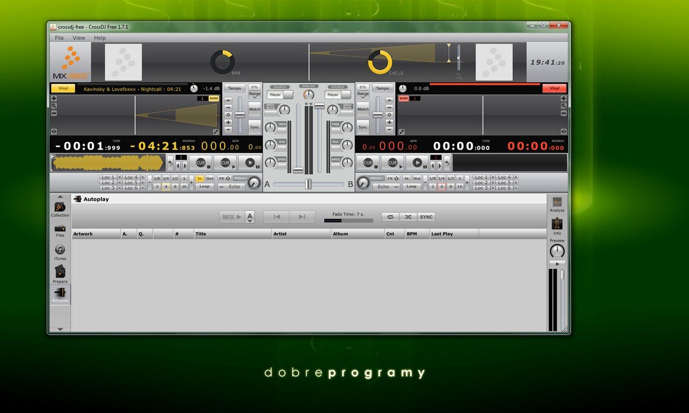Skip to previous Autoplay track
The height and width of the screenshot is (413, 689).
pos(276,217)
